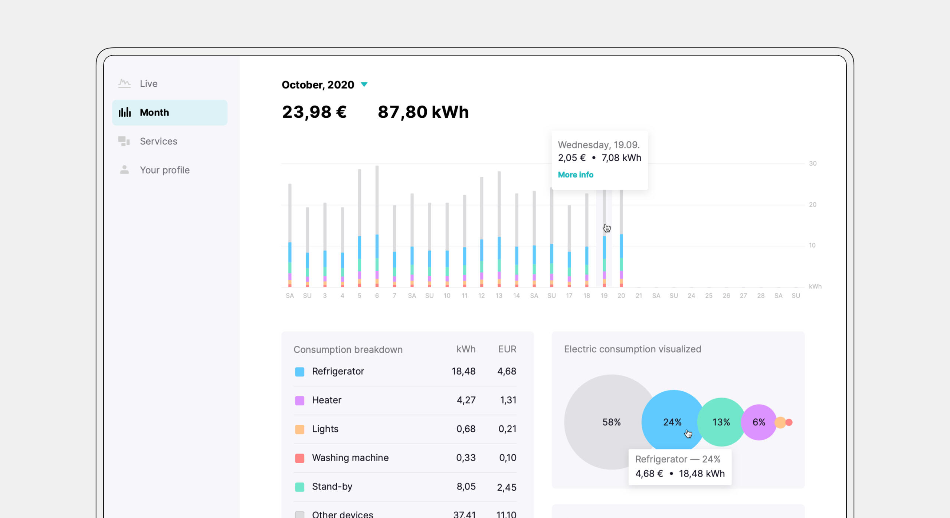950x518 pixels.
Task: Follow the More info link in tooltip
Action: tap(575, 175)
